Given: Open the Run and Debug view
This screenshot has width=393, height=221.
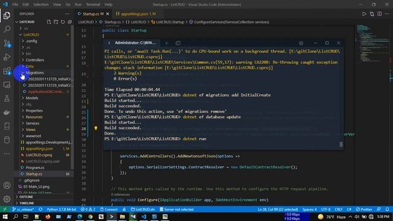Looking at the screenshot, I should tap(7, 57).
